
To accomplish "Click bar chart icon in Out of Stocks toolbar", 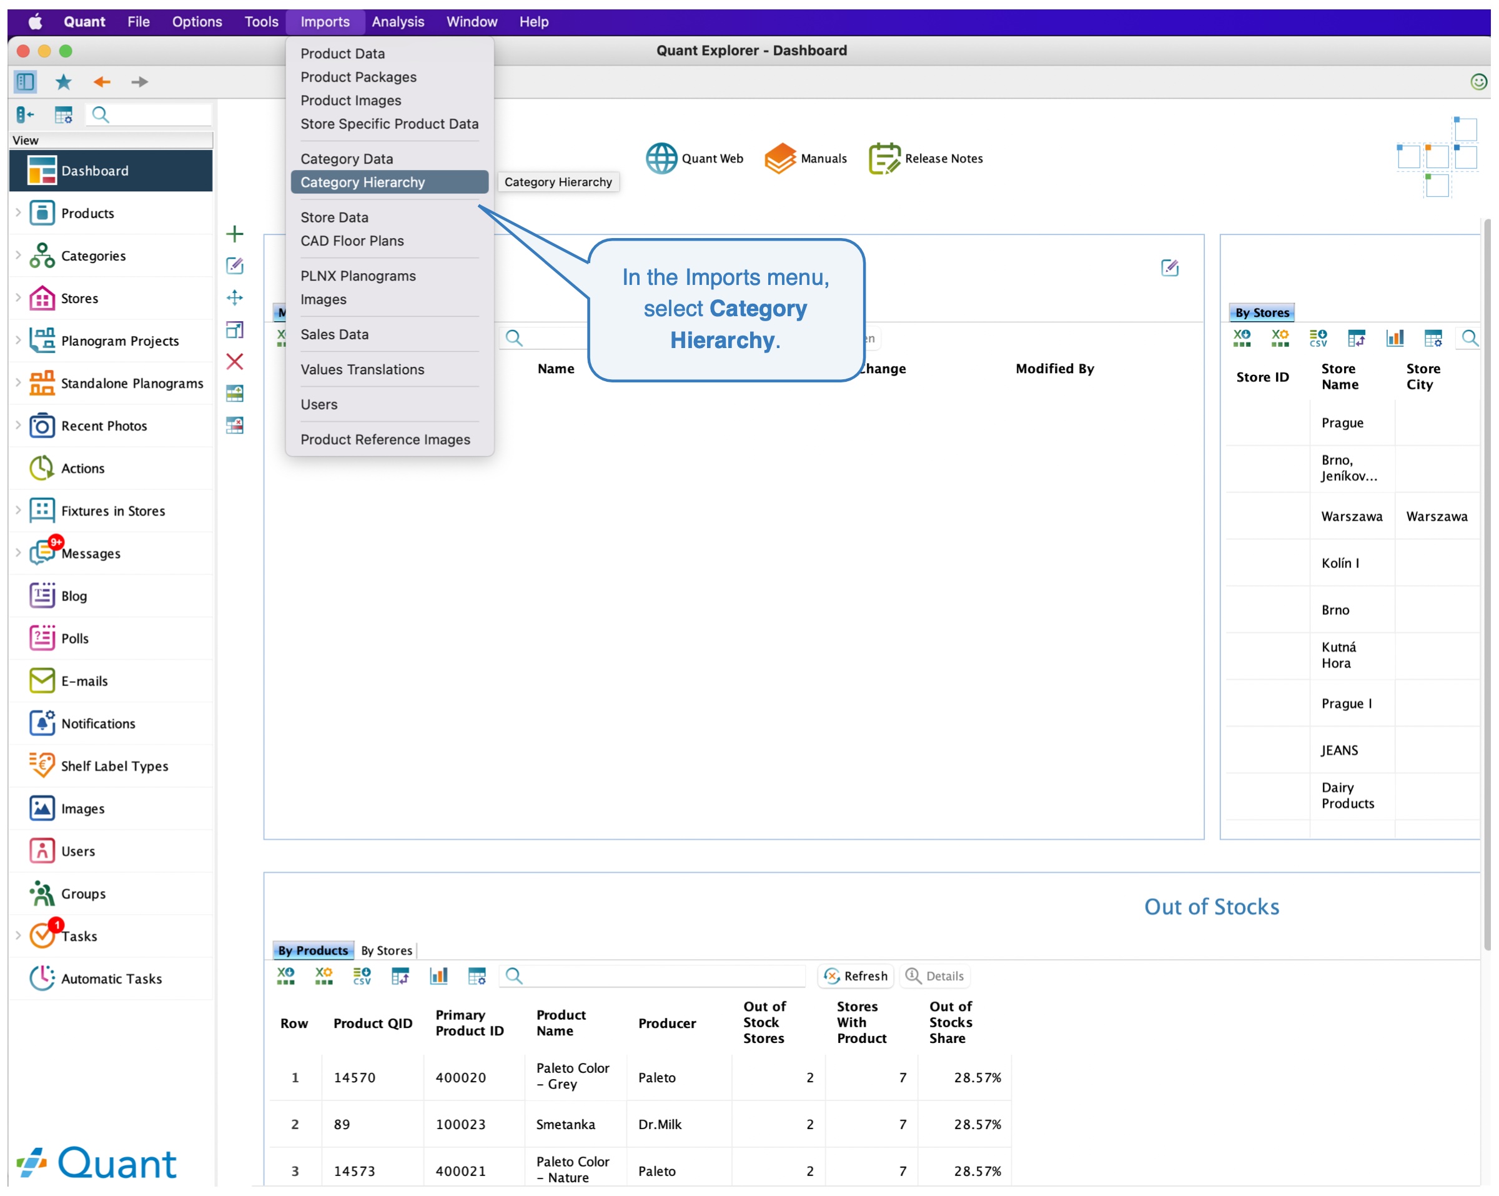I will click(438, 976).
